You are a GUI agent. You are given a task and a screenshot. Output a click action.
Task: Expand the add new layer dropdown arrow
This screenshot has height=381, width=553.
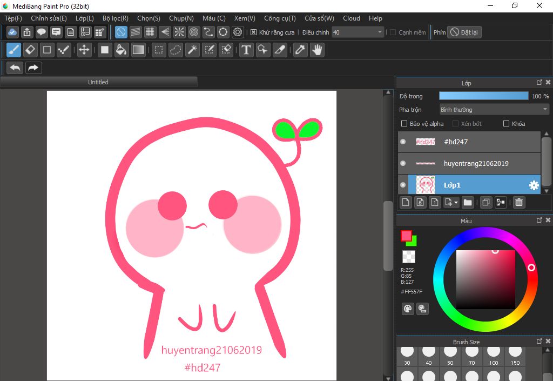click(456, 203)
